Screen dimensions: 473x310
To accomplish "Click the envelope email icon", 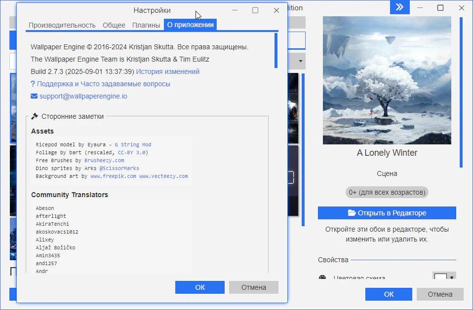I will (34, 96).
